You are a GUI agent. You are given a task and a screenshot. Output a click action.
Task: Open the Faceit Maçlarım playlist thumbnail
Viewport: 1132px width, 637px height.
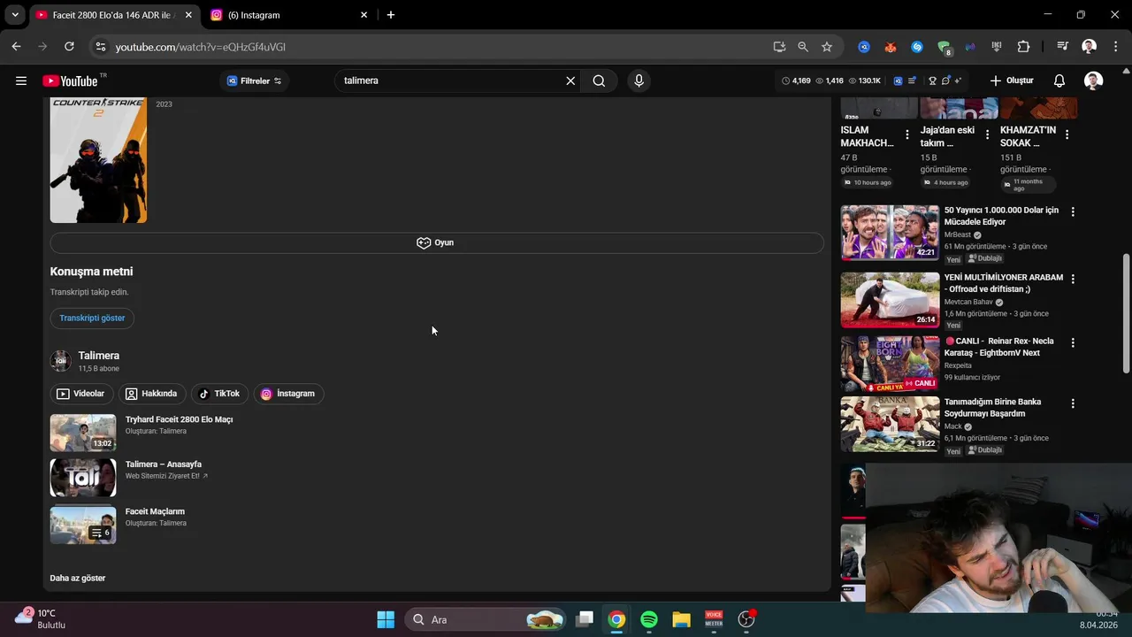tap(83, 524)
